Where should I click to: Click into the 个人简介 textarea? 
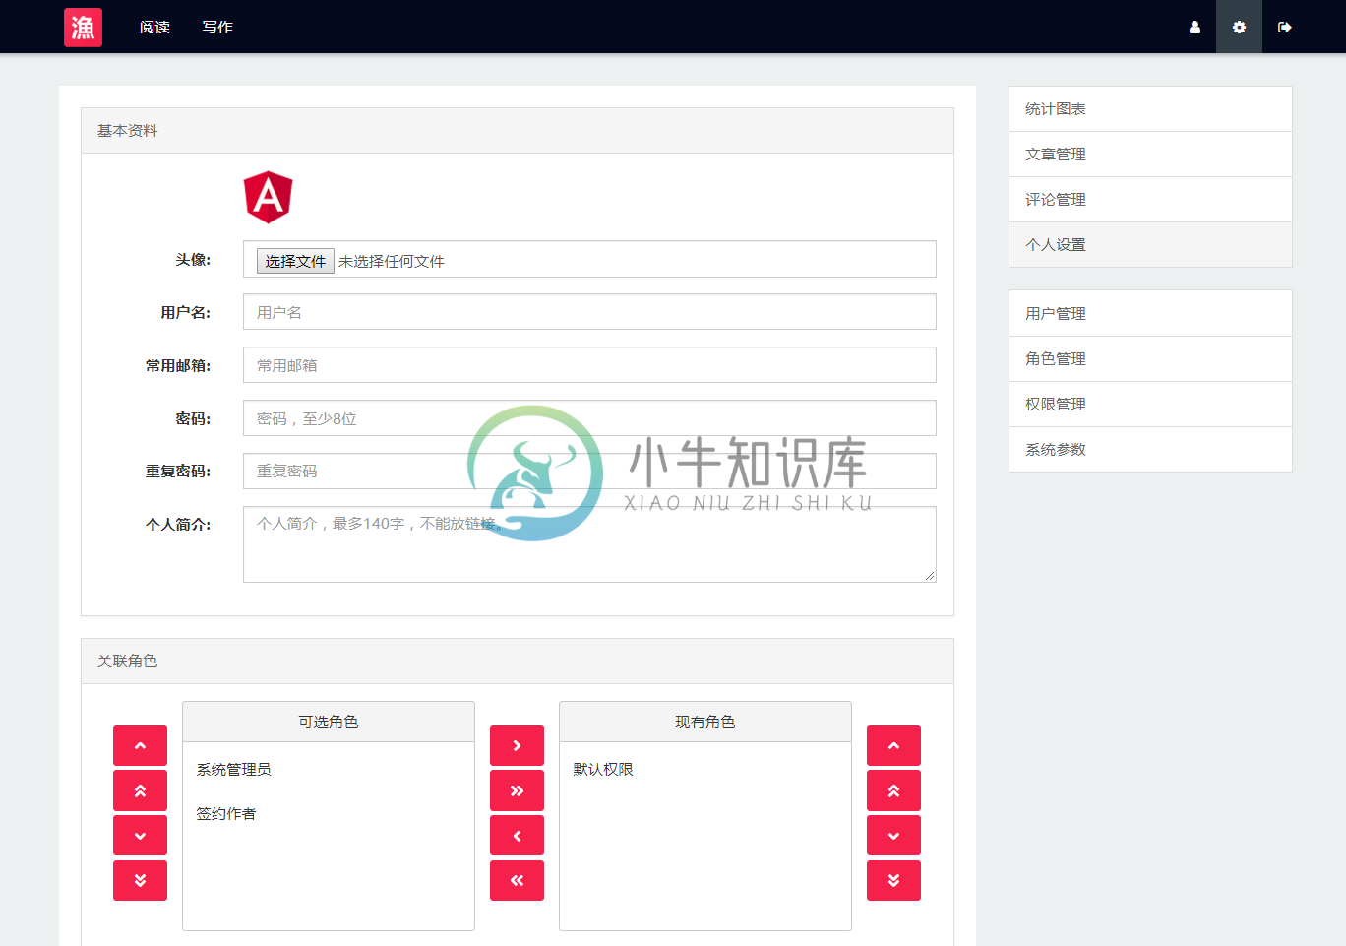[589, 544]
